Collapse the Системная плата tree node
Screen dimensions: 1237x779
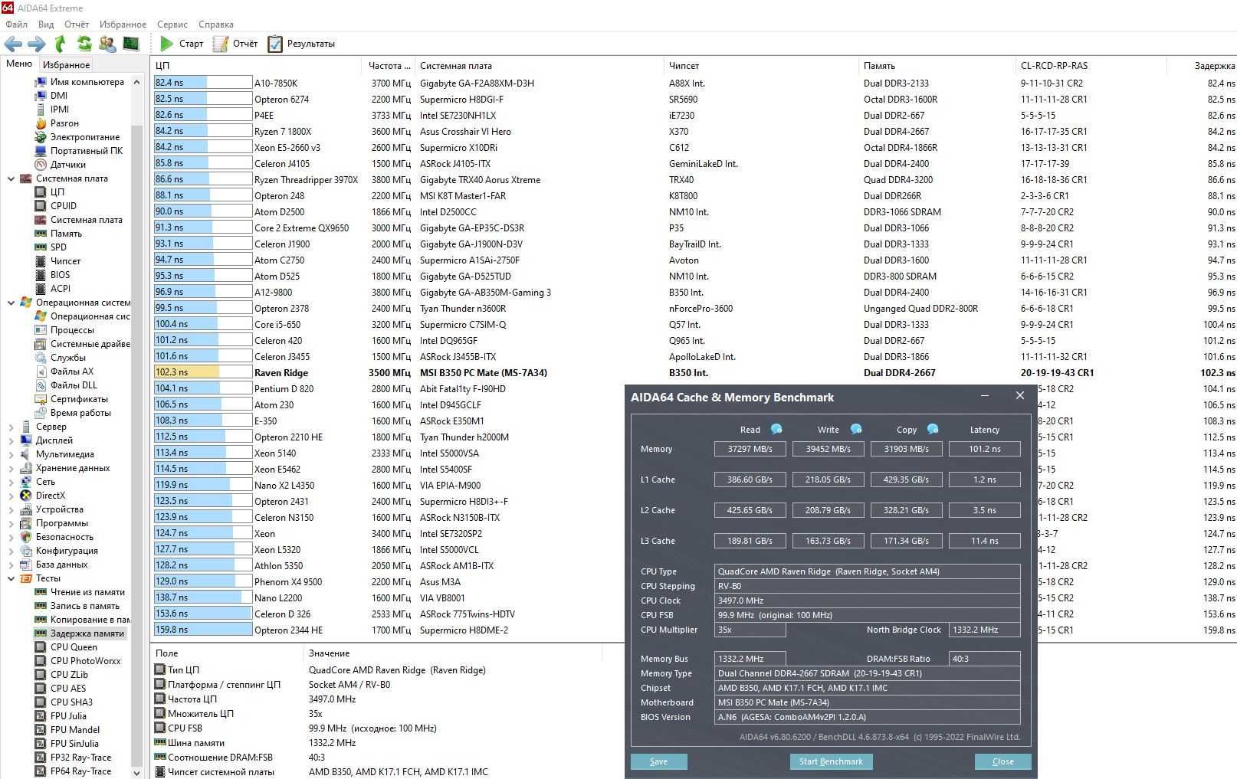11,178
